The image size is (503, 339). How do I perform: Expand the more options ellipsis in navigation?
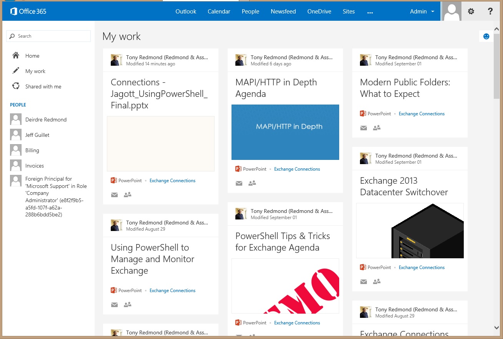[370, 12]
